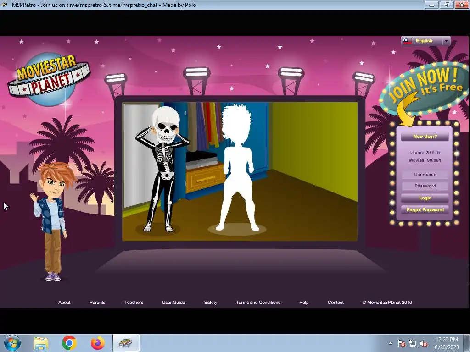Click the Forgot Password button
This screenshot has height=352, width=470.
[x=425, y=210]
